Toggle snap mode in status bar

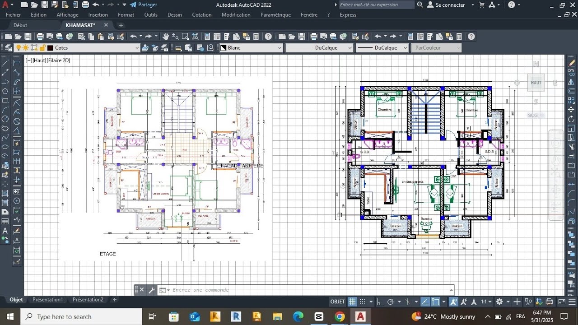(x=363, y=302)
